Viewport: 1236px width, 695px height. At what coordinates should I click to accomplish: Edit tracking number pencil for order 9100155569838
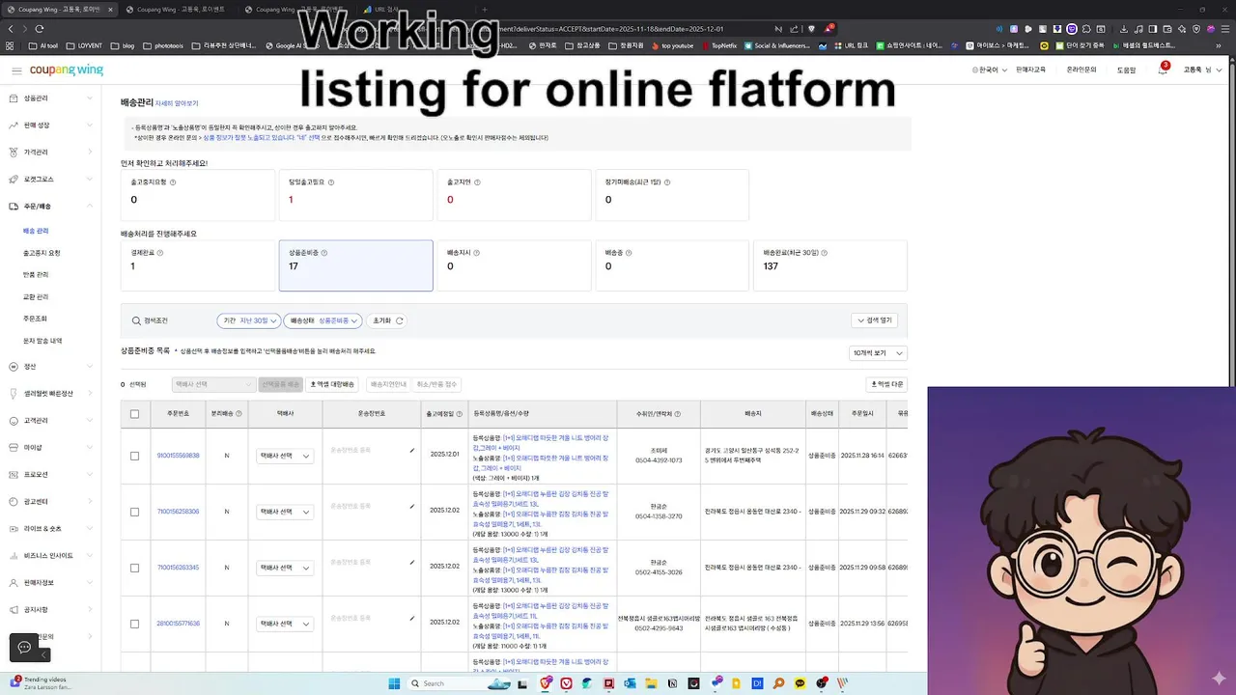tap(411, 450)
